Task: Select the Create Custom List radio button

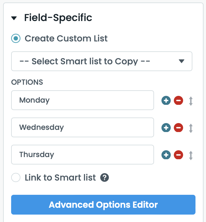Action: click(16, 39)
